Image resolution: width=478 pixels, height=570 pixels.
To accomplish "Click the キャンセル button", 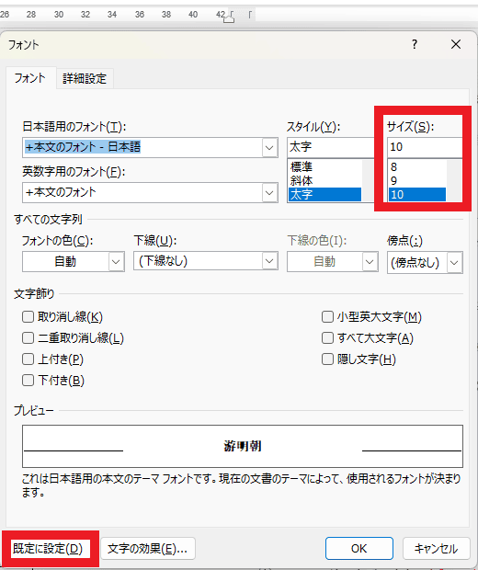I will point(437,549).
